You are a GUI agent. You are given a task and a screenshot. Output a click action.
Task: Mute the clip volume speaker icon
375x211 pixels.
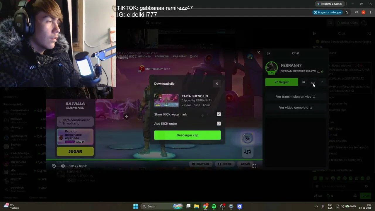(63, 166)
